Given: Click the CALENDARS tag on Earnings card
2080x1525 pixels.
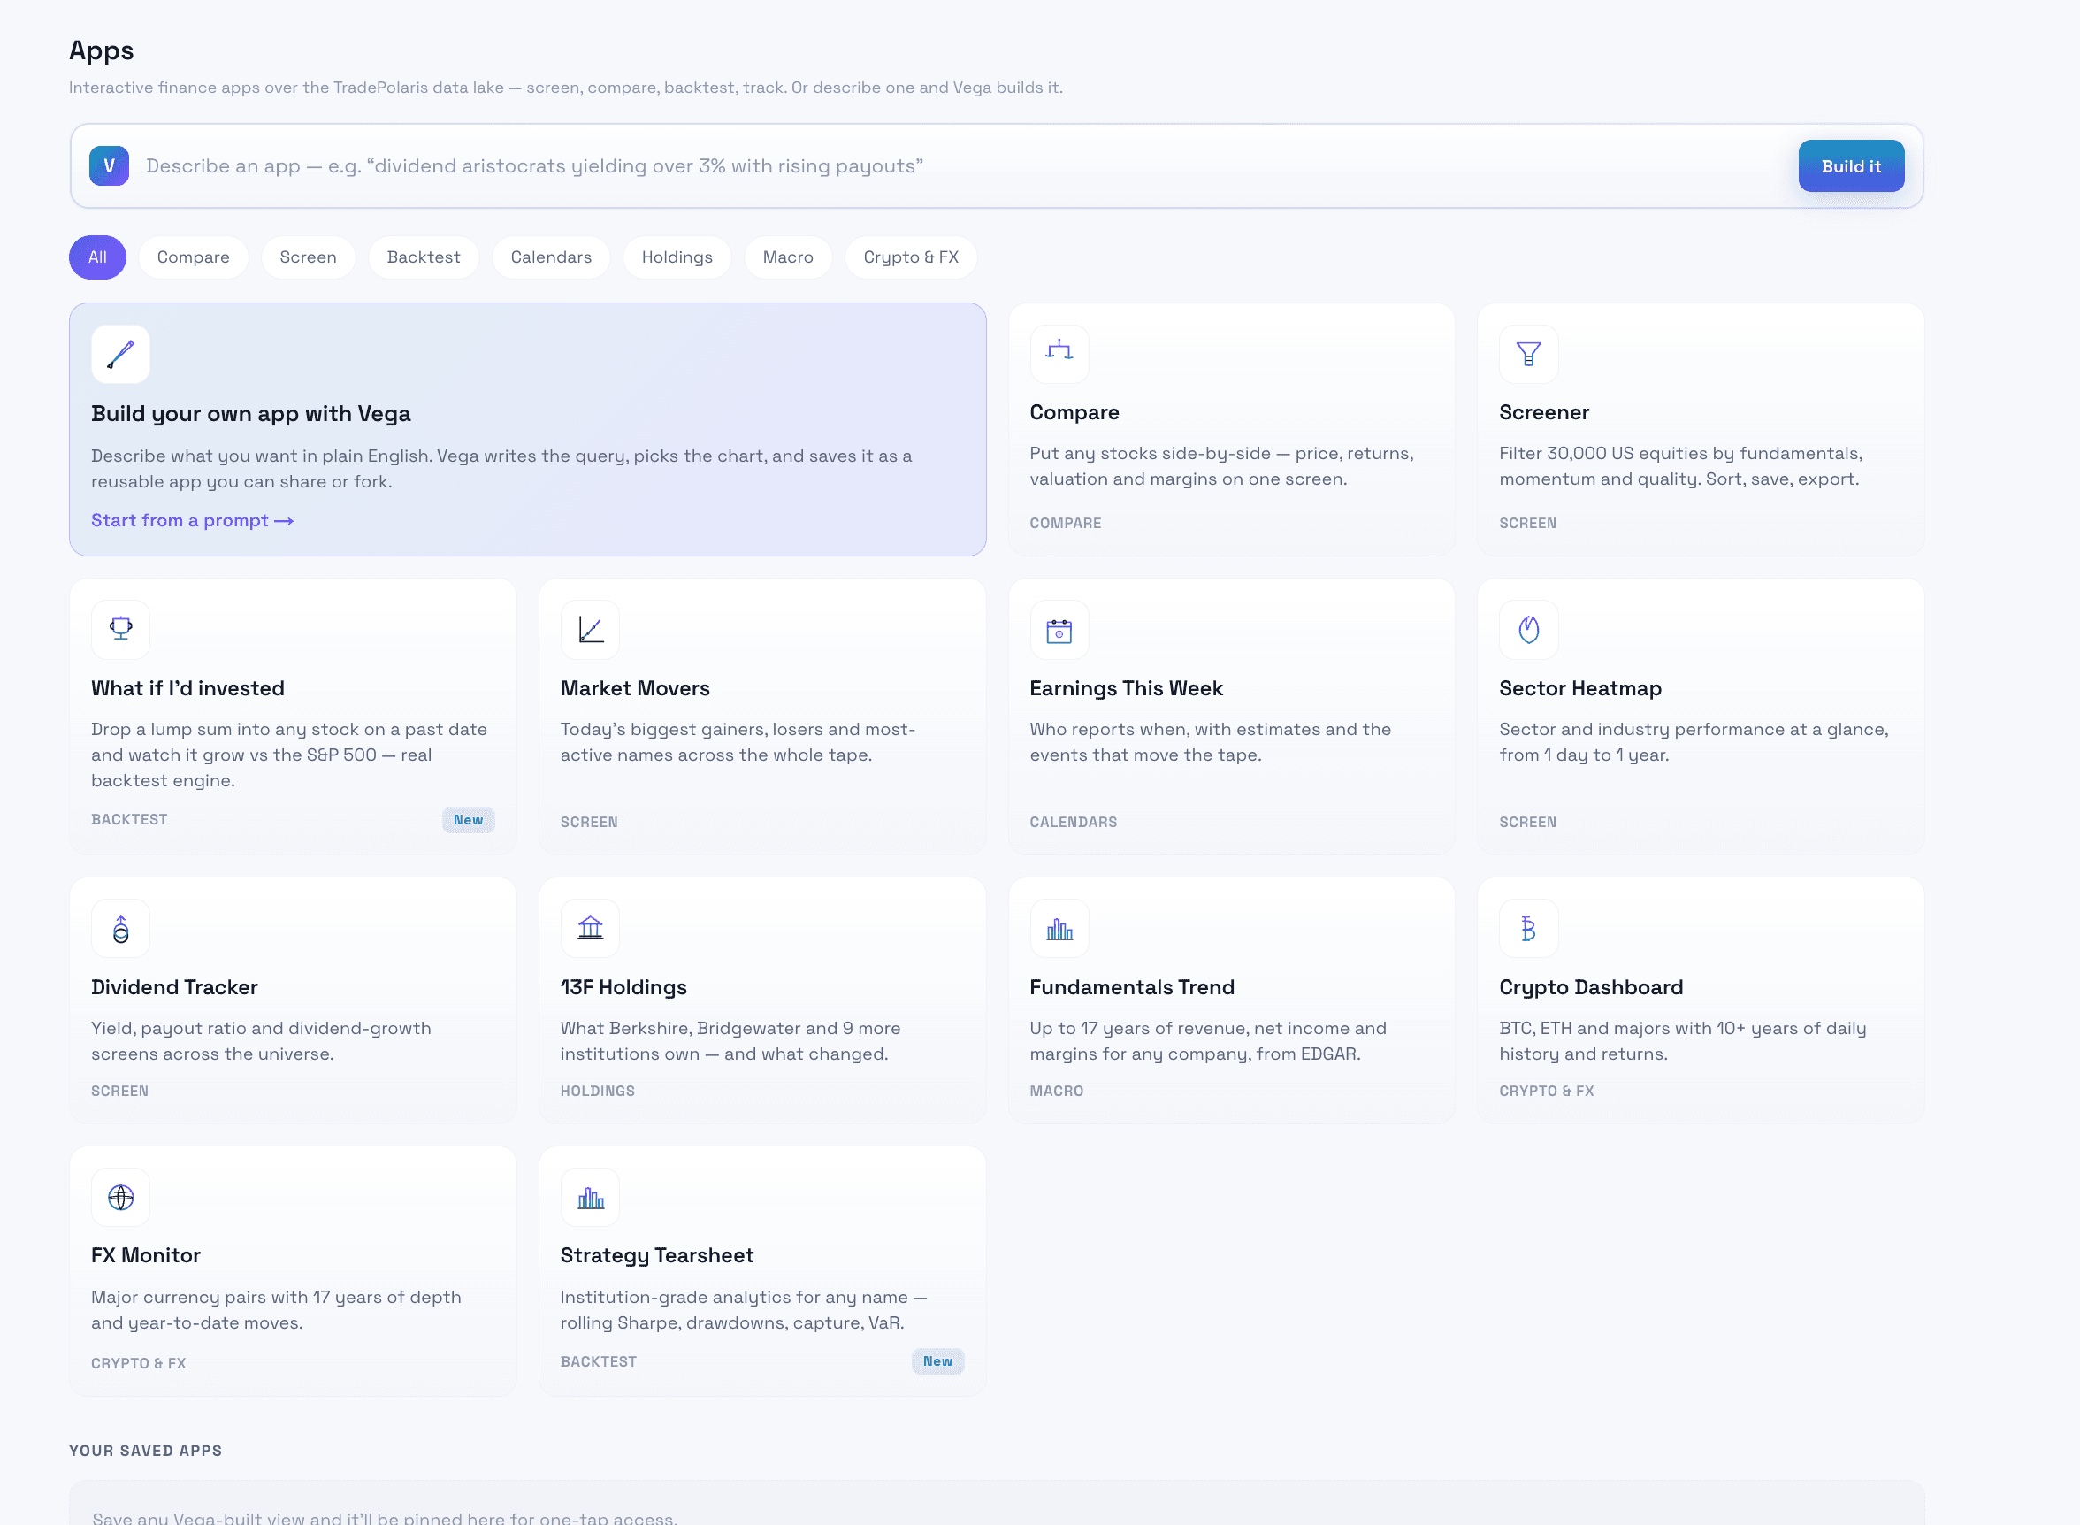Looking at the screenshot, I should [1074, 823].
